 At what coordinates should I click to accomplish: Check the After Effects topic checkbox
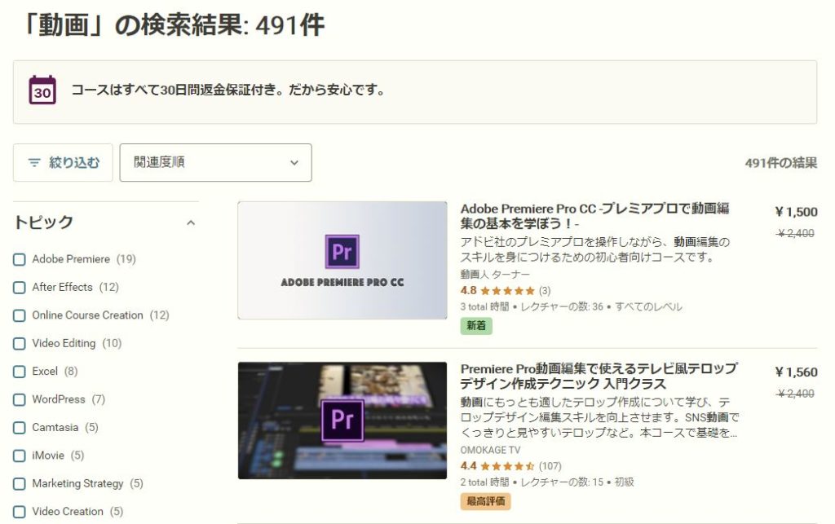pos(20,288)
